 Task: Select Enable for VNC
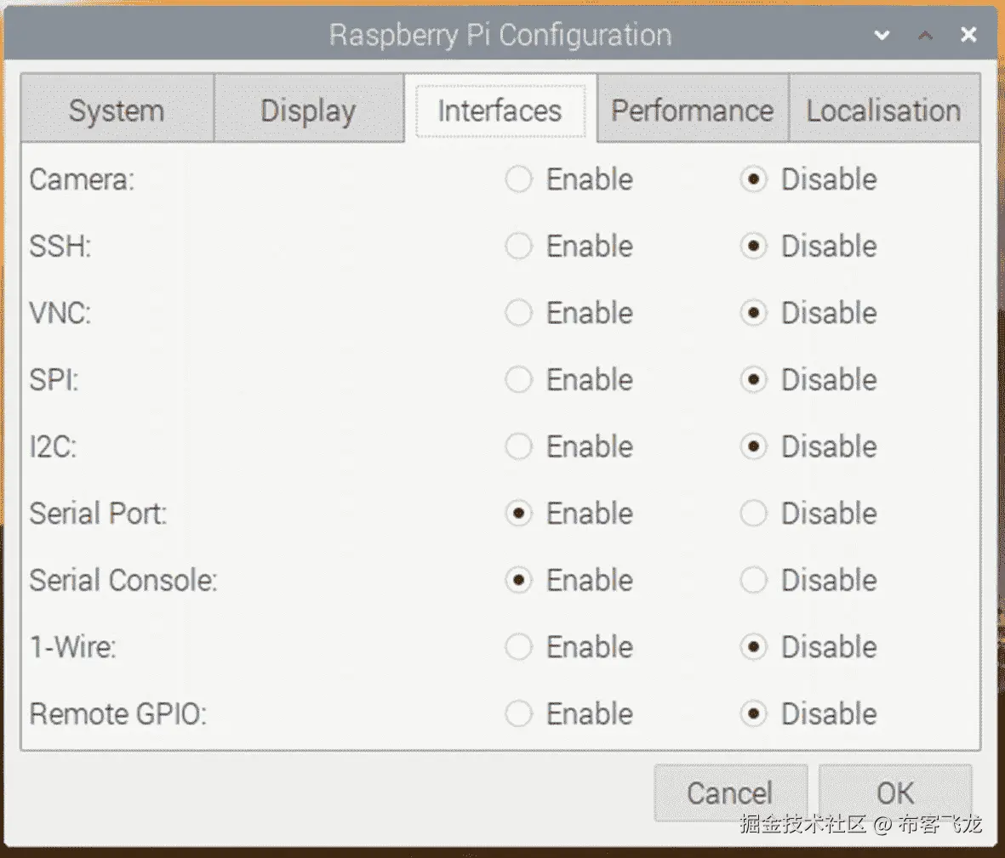point(518,313)
